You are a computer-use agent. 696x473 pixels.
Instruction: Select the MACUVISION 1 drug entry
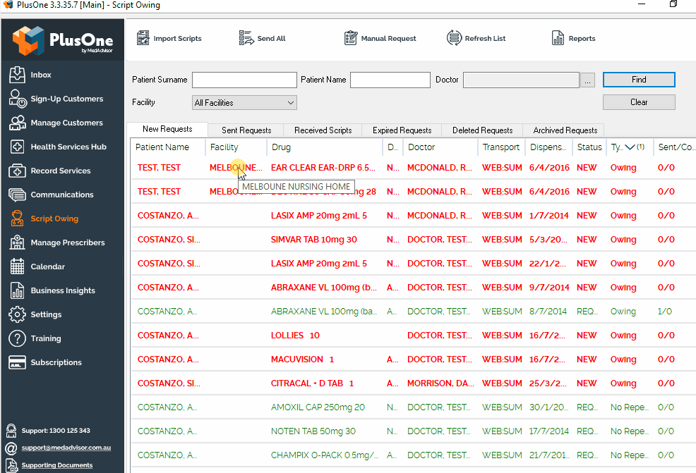click(302, 359)
